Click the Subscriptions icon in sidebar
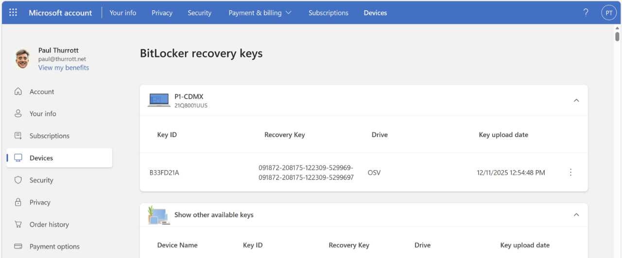This screenshot has width=622, height=258. (18, 136)
